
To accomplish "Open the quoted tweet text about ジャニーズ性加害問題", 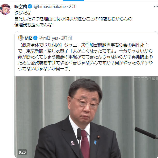I will pyautogui.click(x=85, y=57).
